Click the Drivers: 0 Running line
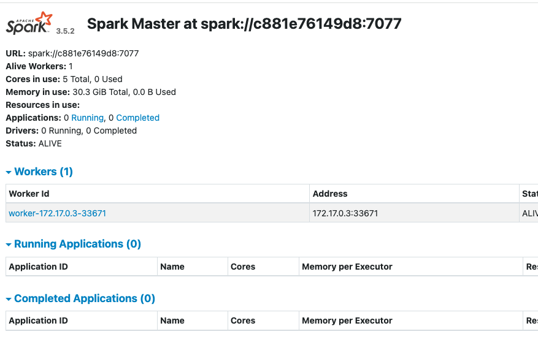 (71, 131)
